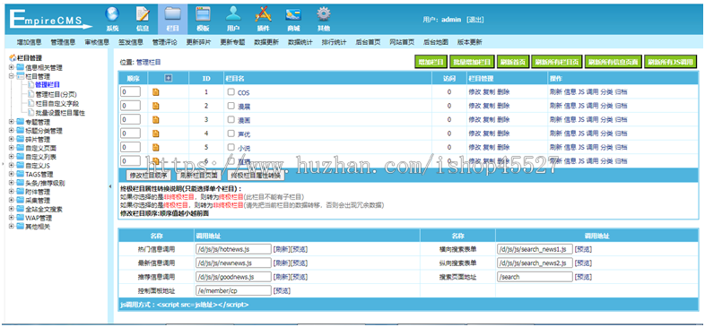
Task: Expand the 头条/推荐级别 tree node
Action: pos(11,183)
